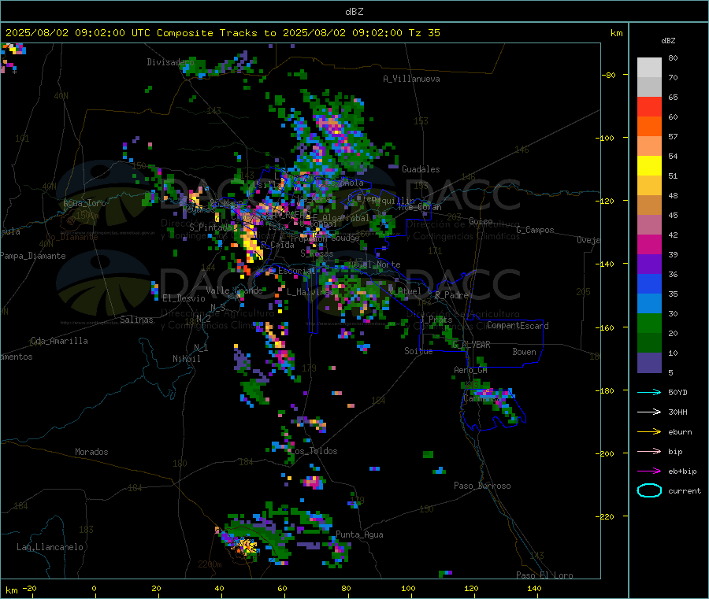Click the CompantEscard map label
The height and width of the screenshot is (599, 709).
[x=518, y=325]
